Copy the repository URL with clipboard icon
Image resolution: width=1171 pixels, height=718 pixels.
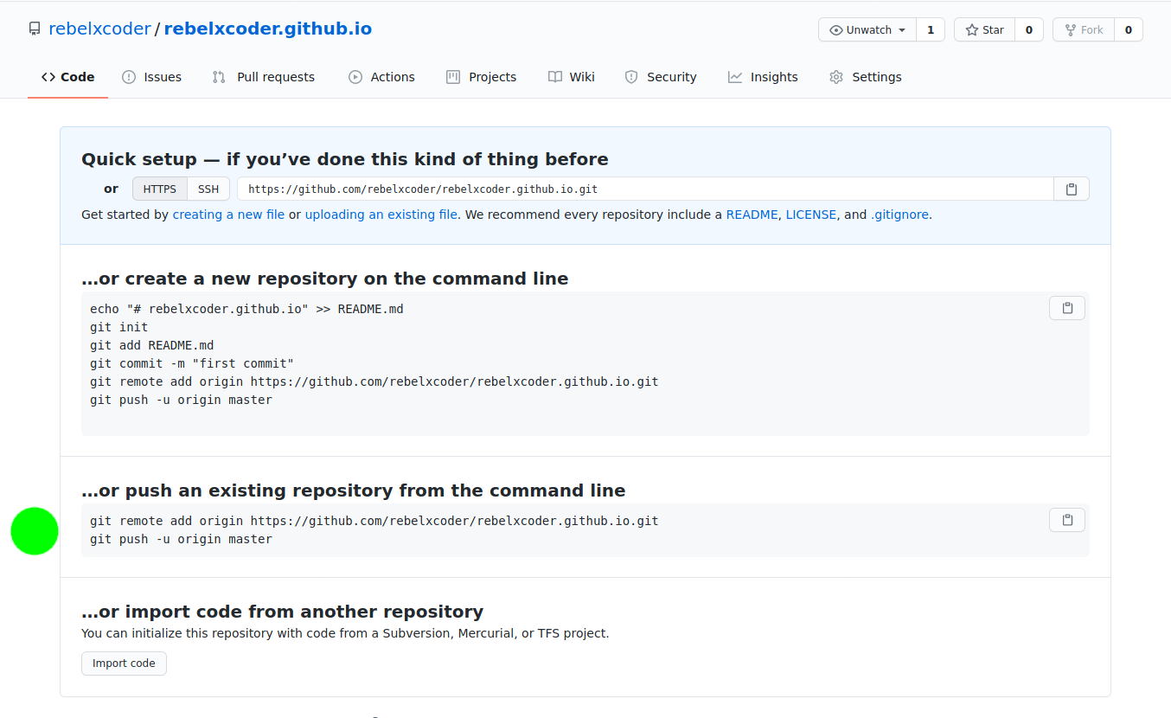pos(1071,189)
